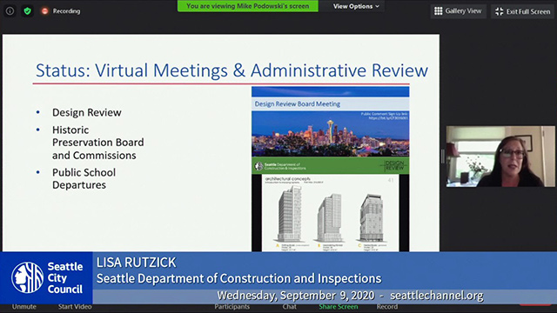The width and height of the screenshot is (557, 313).
Task: Click 'Seattle Department of Construction and Inspections' caption
Action: click(x=238, y=278)
